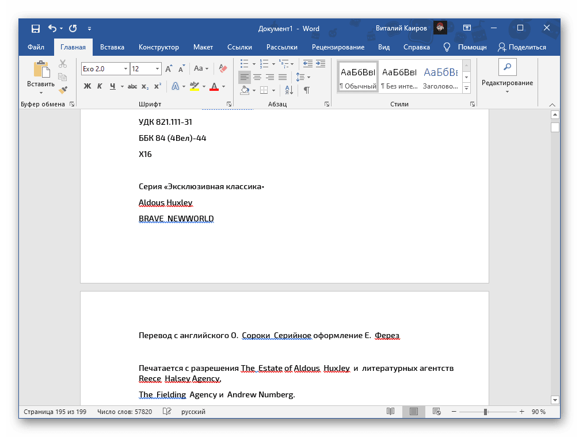Apply a numbered list
This screenshot has height=437, width=579.
click(x=264, y=64)
